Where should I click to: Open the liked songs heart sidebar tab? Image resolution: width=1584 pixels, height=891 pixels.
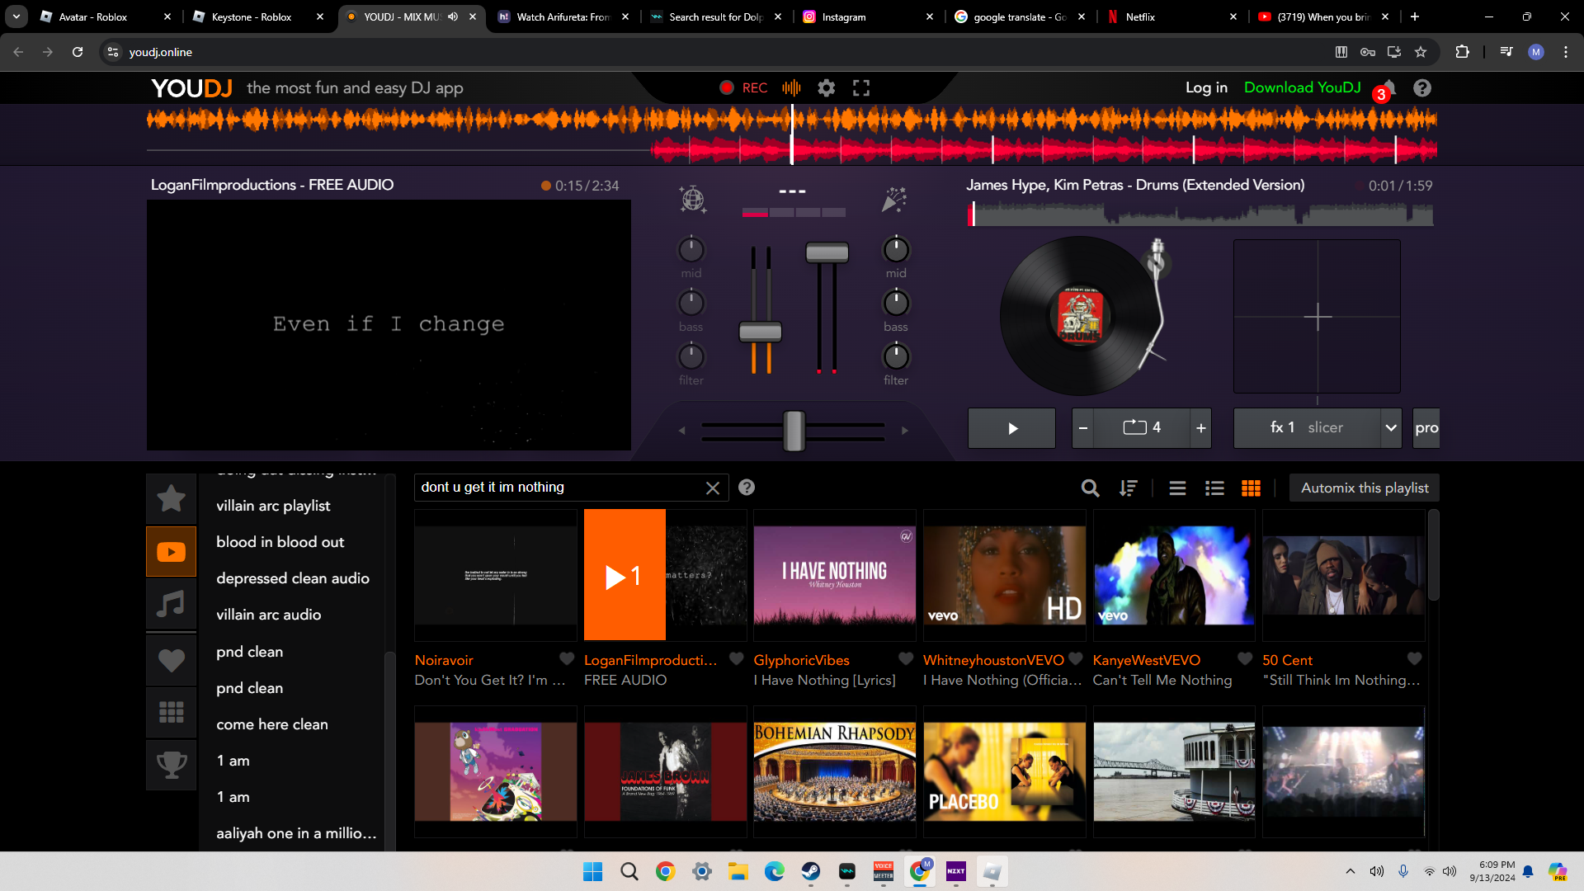(x=172, y=660)
